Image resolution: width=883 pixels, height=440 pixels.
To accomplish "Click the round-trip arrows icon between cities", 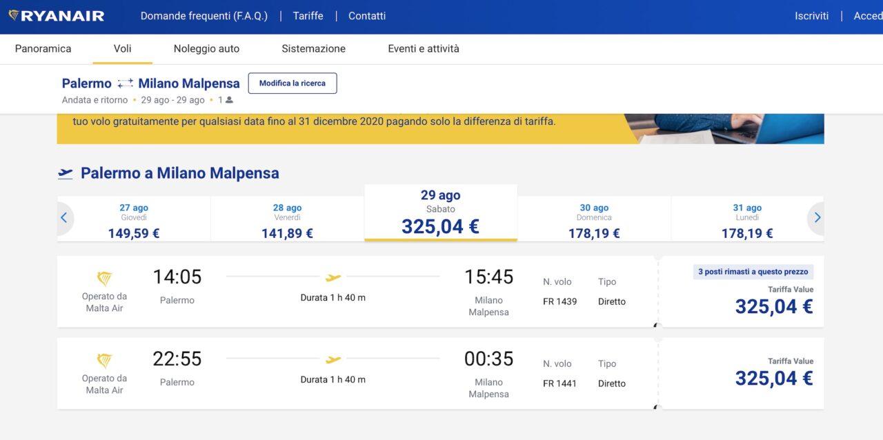I will click(125, 83).
